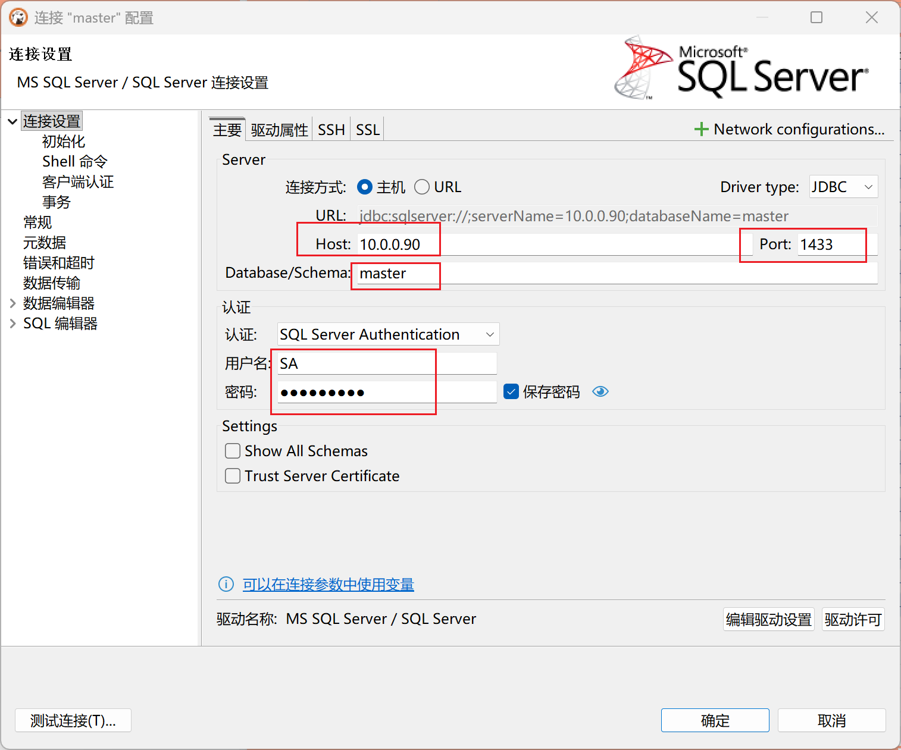Switch to the 驱动属性 tab

(x=279, y=130)
